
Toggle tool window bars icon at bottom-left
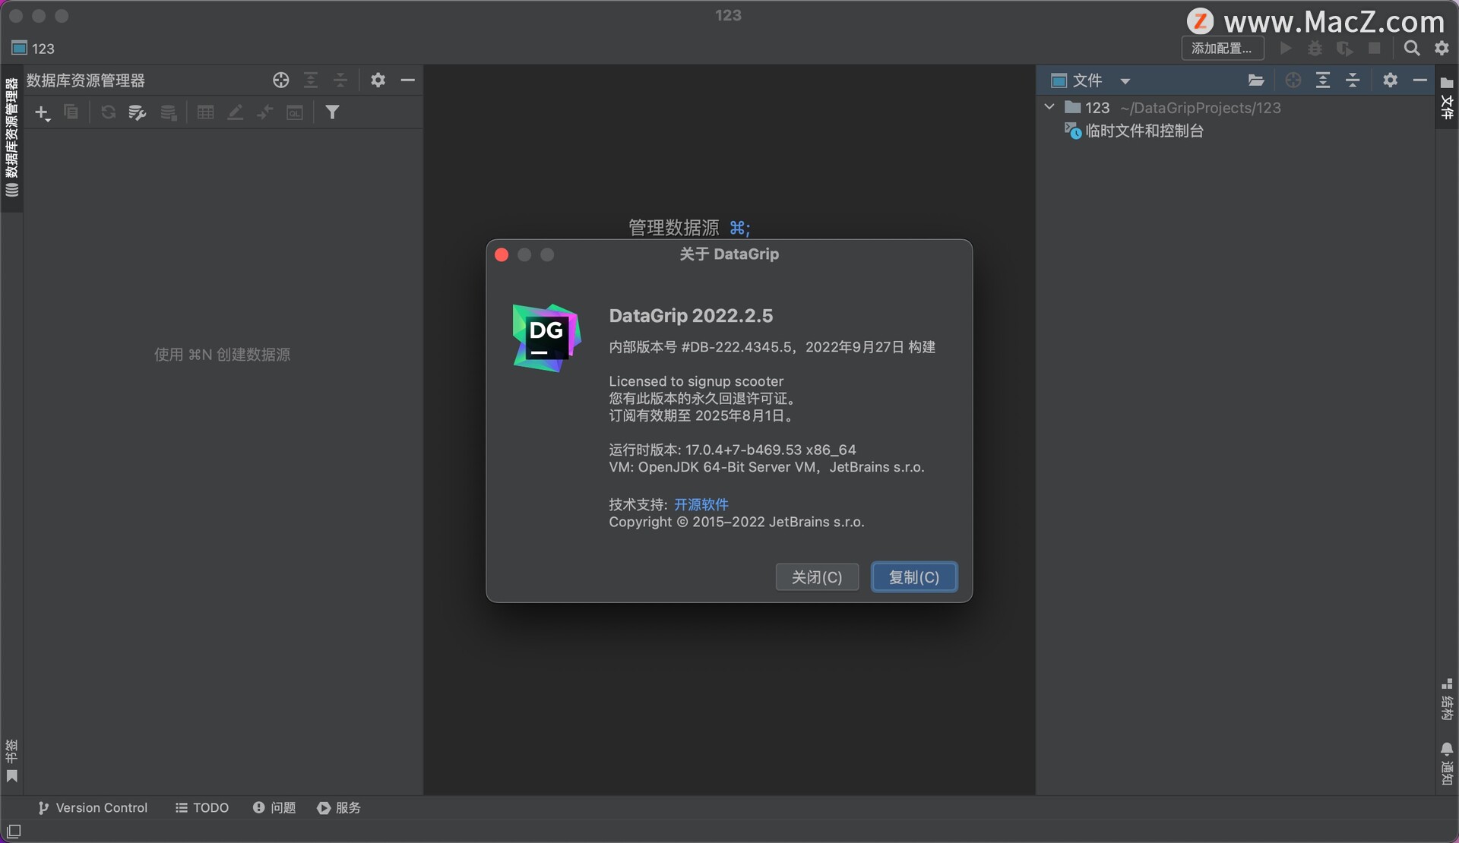pyautogui.click(x=13, y=831)
